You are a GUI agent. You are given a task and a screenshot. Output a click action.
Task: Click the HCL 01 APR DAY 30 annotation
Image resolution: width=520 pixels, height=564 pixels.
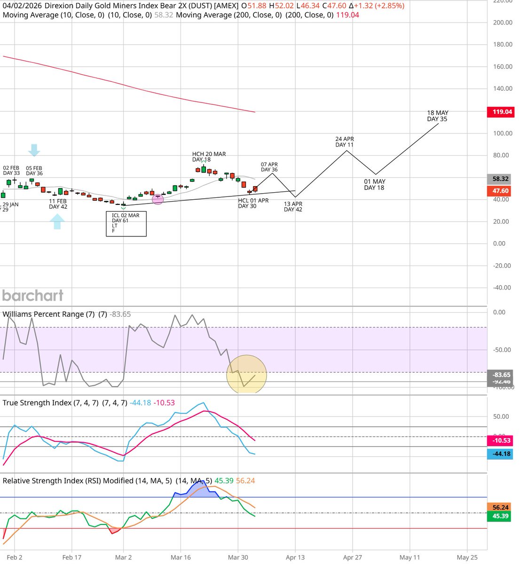253,203
